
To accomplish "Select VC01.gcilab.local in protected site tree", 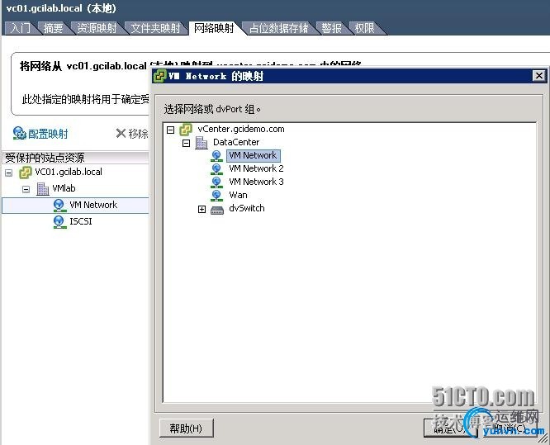I will point(69,172).
